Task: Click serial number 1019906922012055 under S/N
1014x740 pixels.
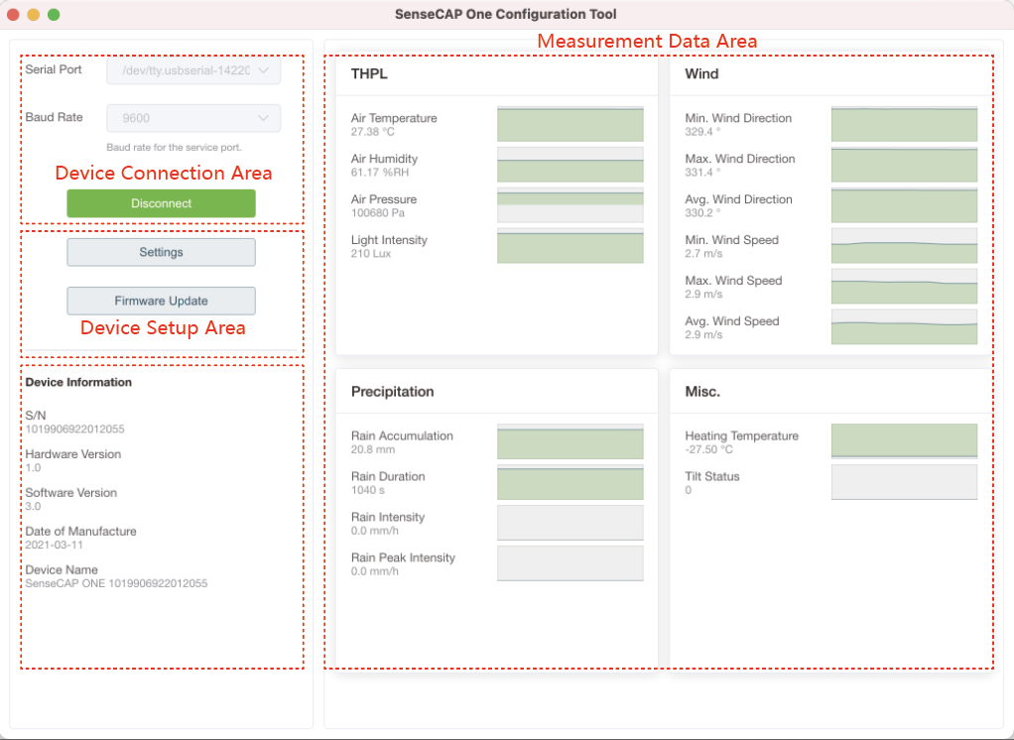Action: pos(75,430)
